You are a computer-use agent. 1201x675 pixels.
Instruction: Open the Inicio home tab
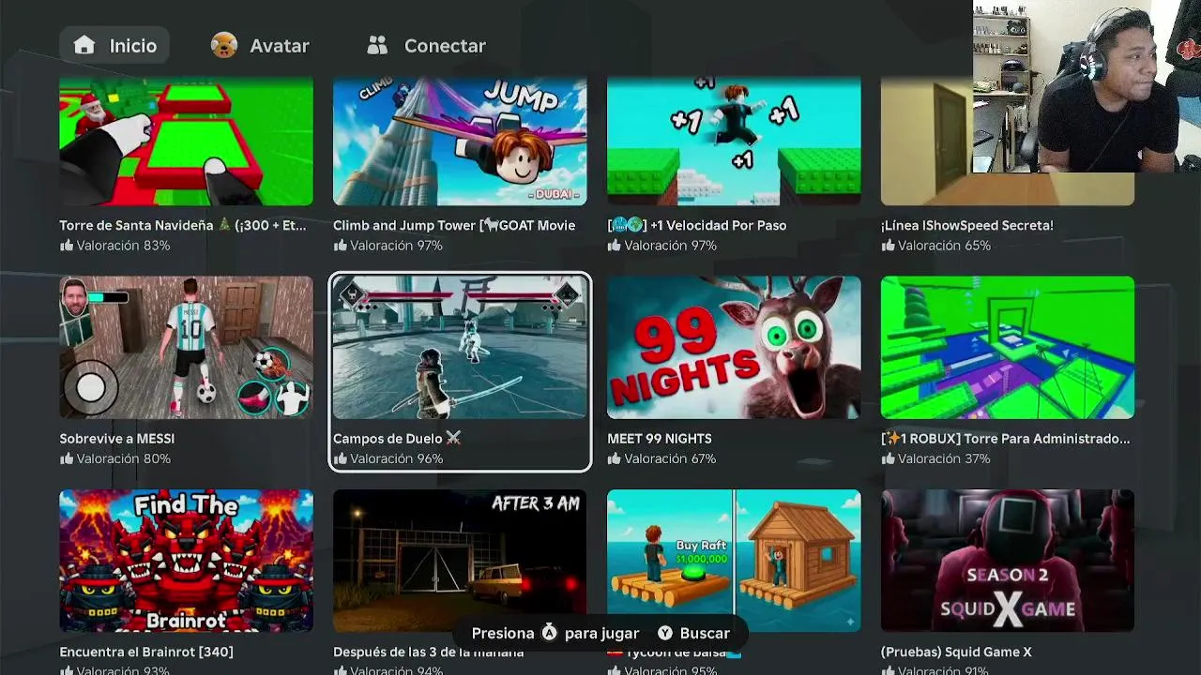[x=114, y=45]
